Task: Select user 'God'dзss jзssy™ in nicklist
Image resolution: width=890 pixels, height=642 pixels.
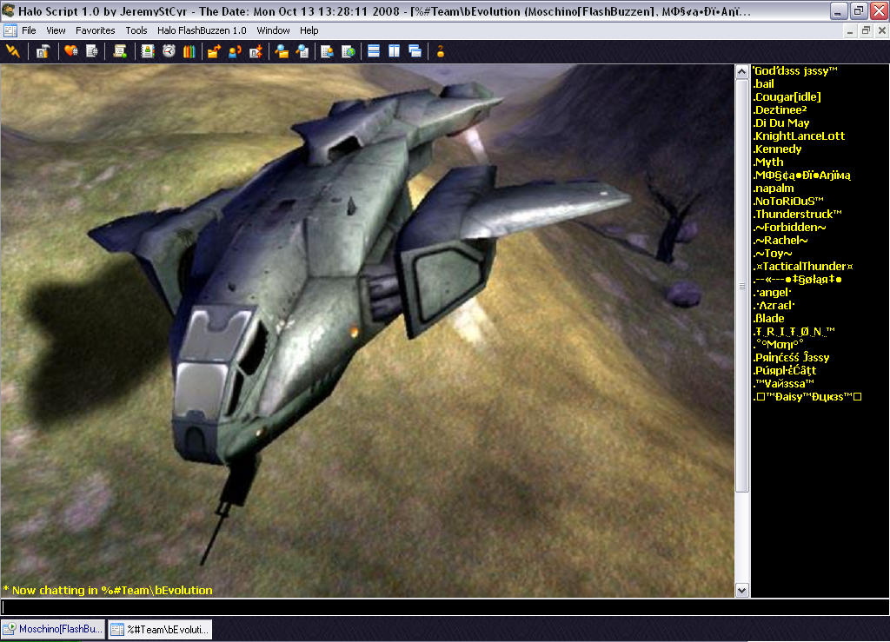Action: (x=795, y=71)
